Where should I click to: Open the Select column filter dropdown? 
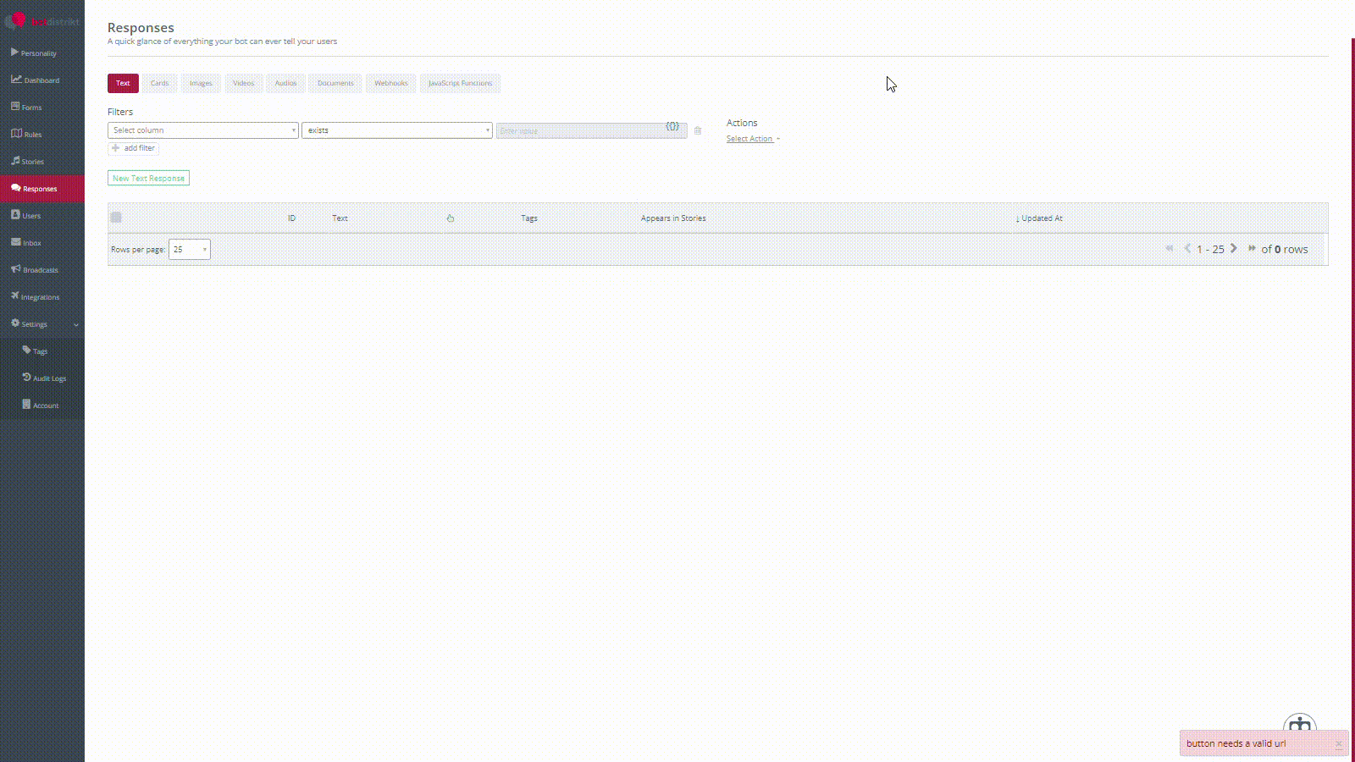(x=202, y=130)
